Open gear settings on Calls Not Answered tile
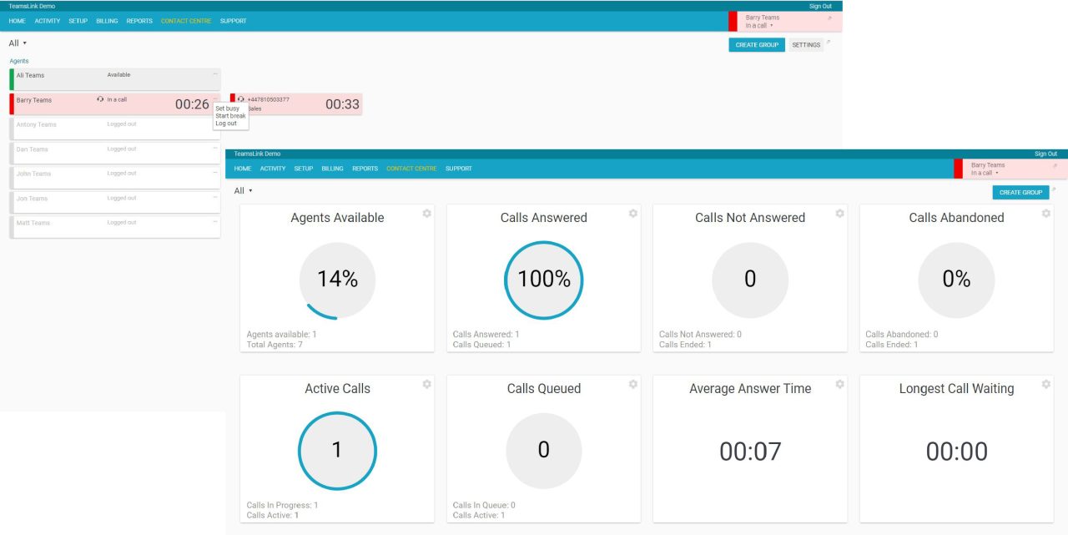This screenshot has height=535, width=1068. 839,214
